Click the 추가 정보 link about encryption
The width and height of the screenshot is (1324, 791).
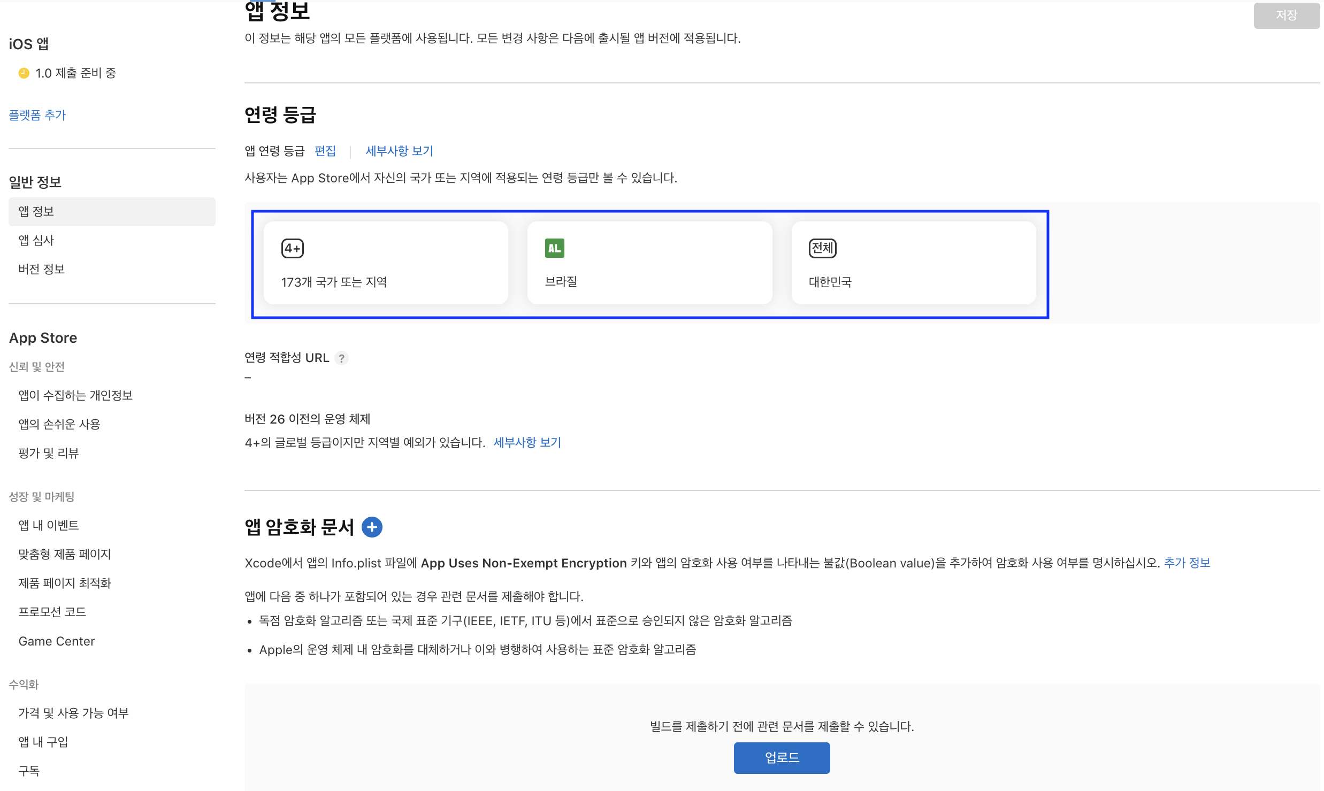point(1187,563)
